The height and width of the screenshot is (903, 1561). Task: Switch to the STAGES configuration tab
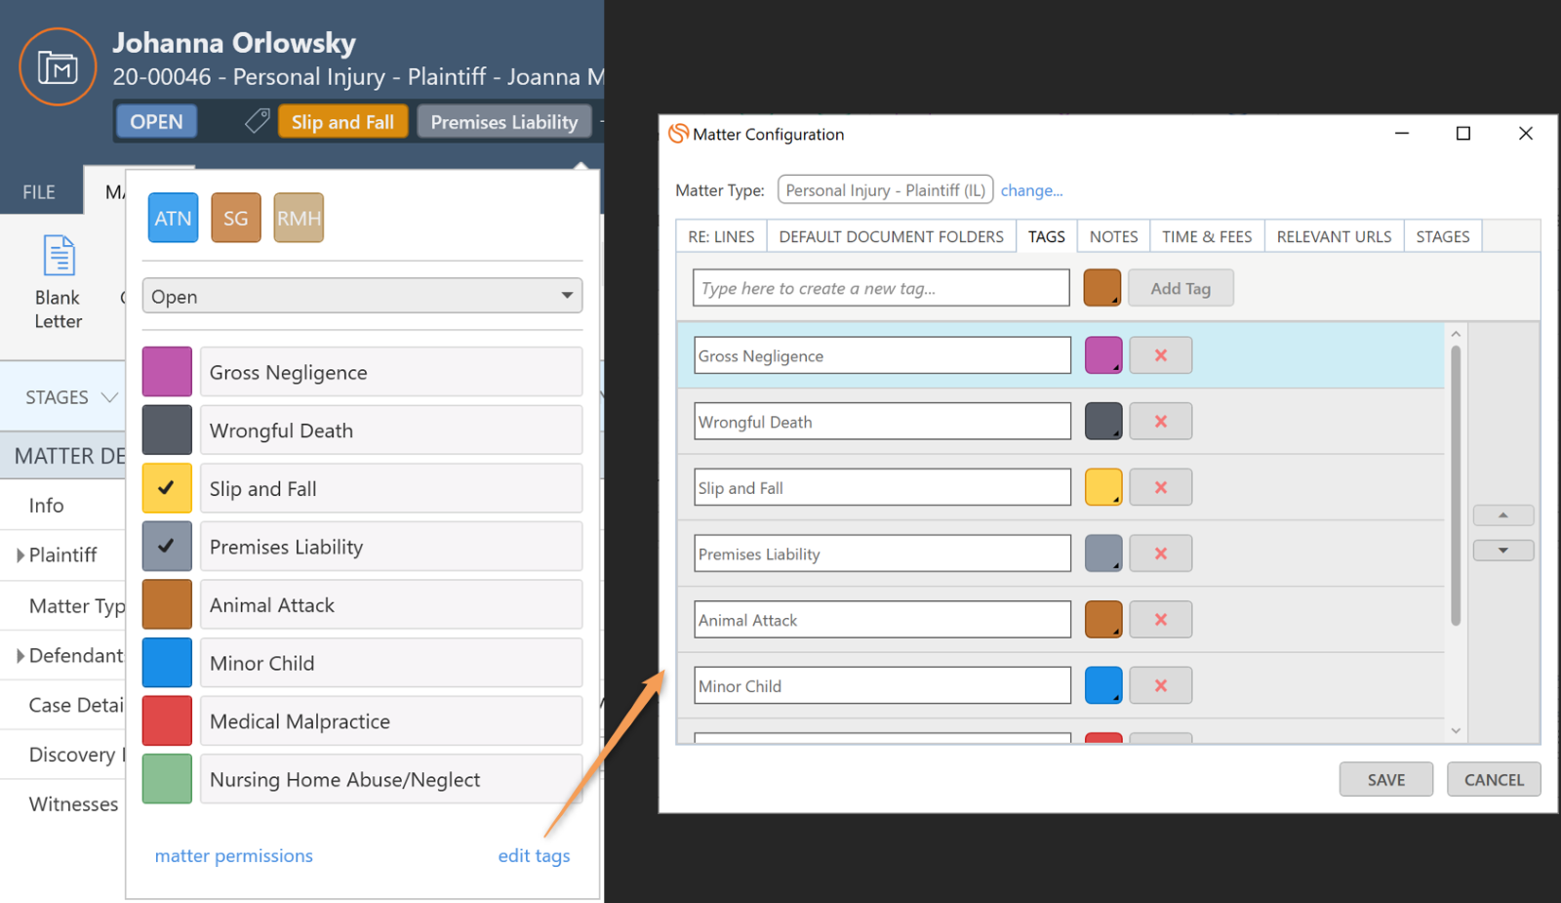(x=1442, y=236)
